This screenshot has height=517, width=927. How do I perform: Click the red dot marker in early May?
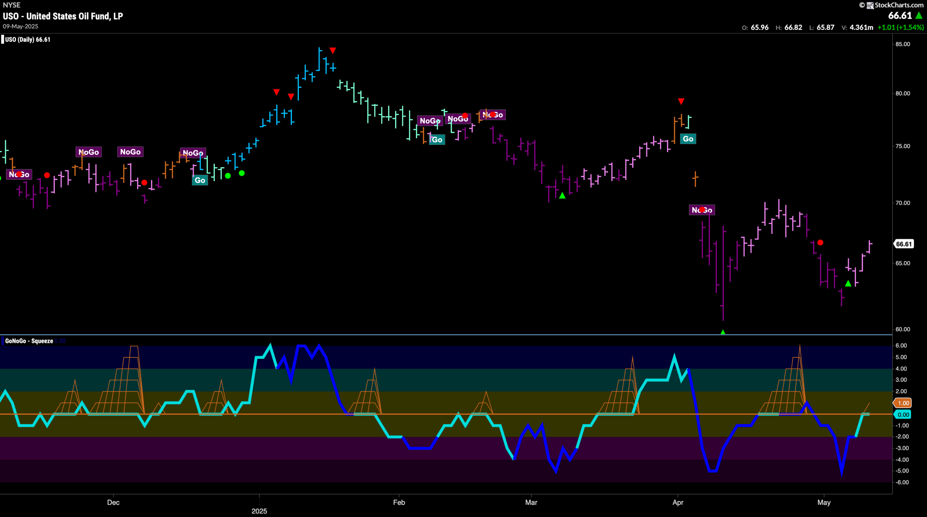820,243
